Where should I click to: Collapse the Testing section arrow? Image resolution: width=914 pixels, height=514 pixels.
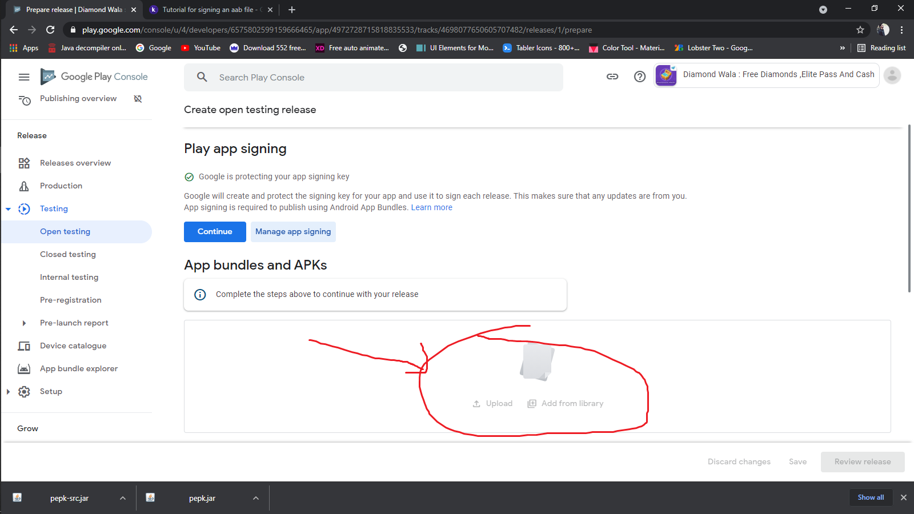pos(8,209)
